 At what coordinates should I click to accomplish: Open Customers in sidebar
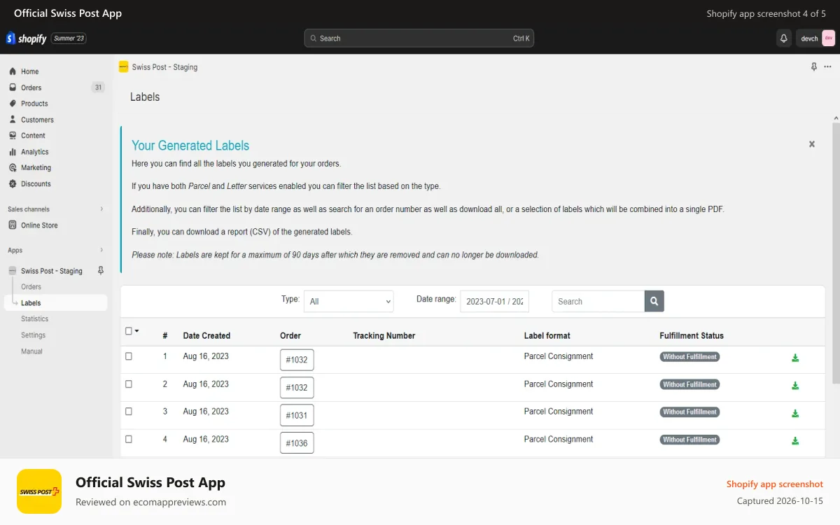(x=37, y=120)
